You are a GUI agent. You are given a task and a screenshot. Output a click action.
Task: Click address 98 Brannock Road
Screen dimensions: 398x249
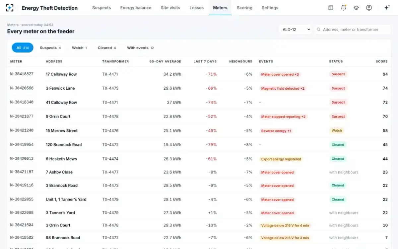tap(63, 238)
